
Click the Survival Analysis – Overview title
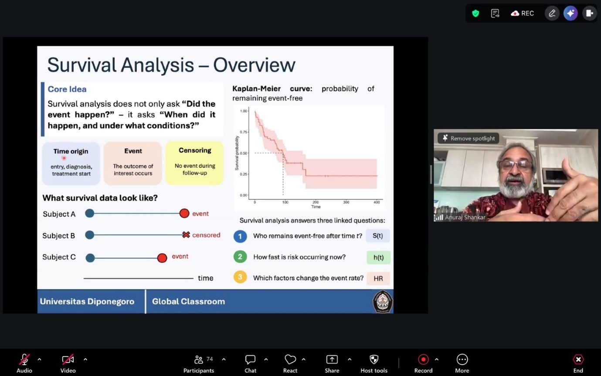click(171, 65)
